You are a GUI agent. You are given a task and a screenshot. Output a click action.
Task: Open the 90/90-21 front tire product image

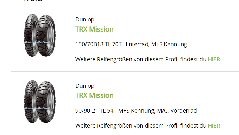40,101
